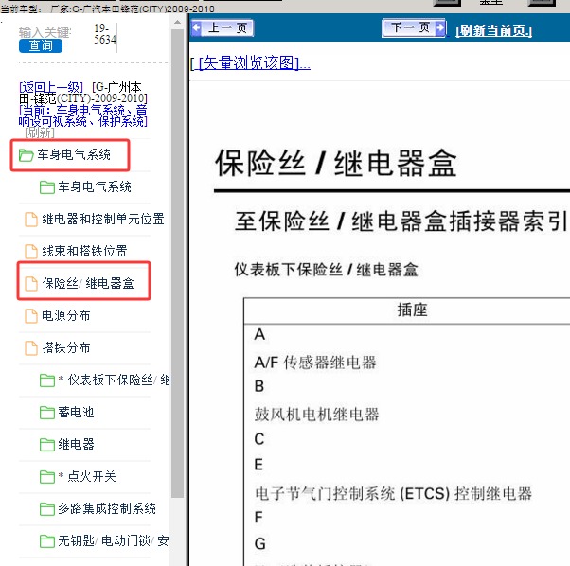Click folder icon of nested 车身电气系统 item
The height and width of the screenshot is (566, 570).
pos(47,187)
